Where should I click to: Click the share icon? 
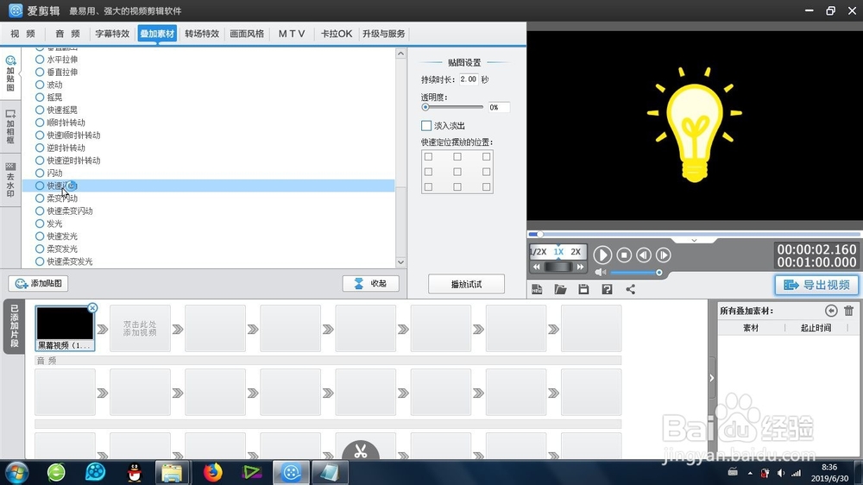630,289
